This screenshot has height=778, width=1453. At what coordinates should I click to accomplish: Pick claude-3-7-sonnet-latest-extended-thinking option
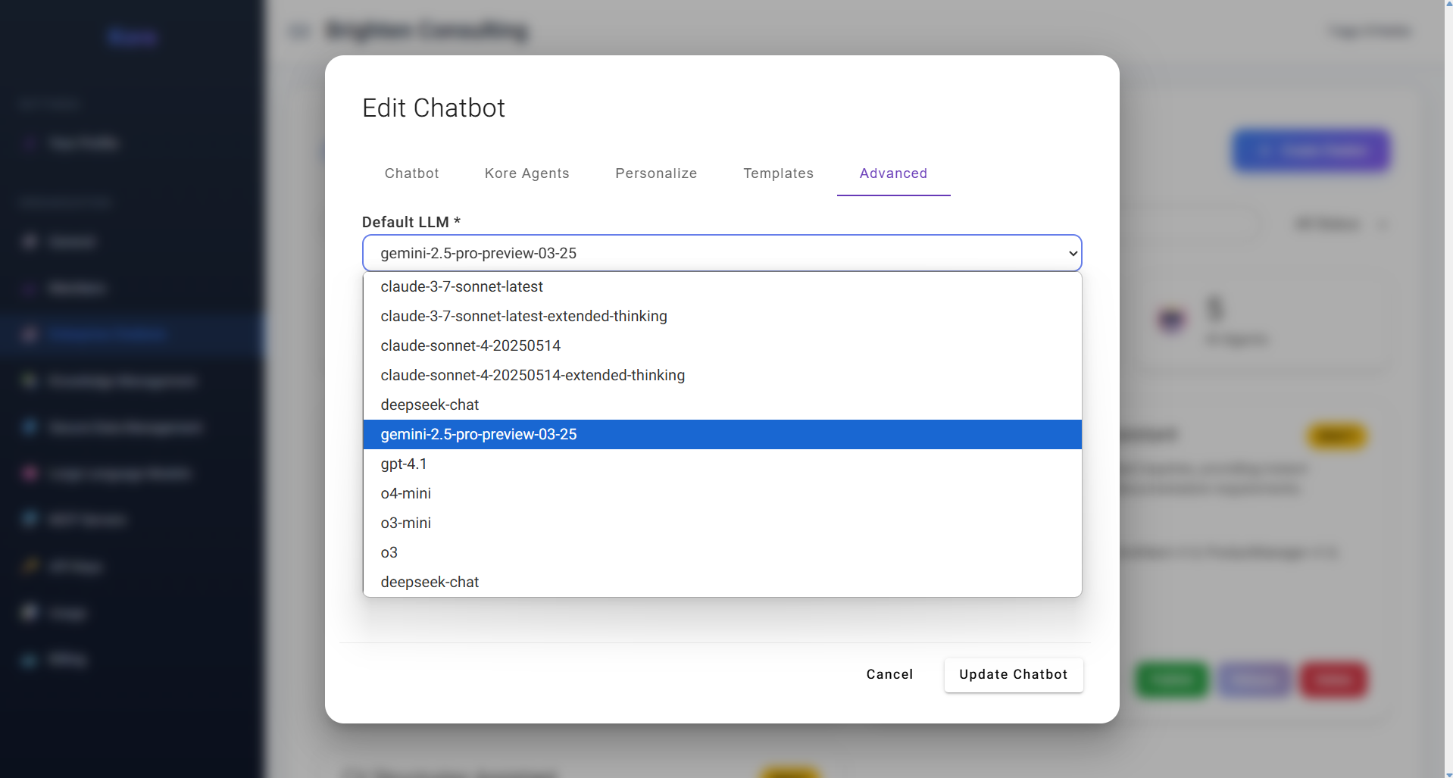click(x=722, y=316)
